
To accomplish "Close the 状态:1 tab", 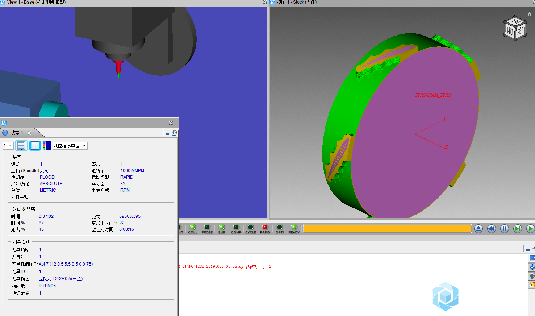I will pyautogui.click(x=29, y=133).
